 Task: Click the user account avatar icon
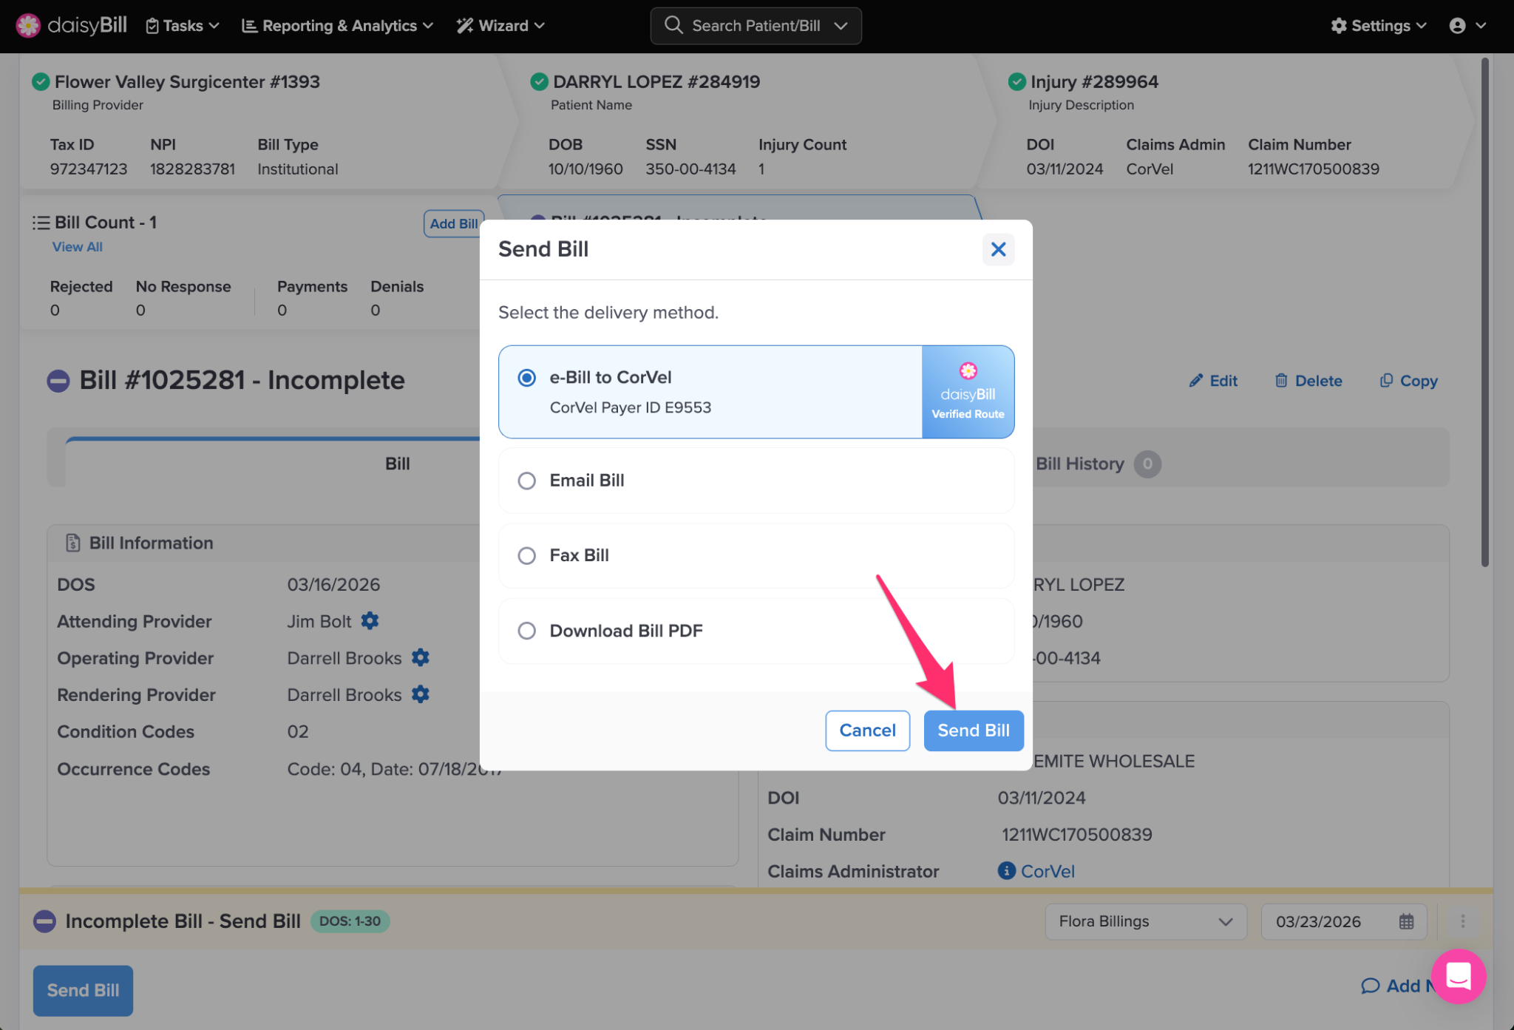pyautogui.click(x=1457, y=26)
